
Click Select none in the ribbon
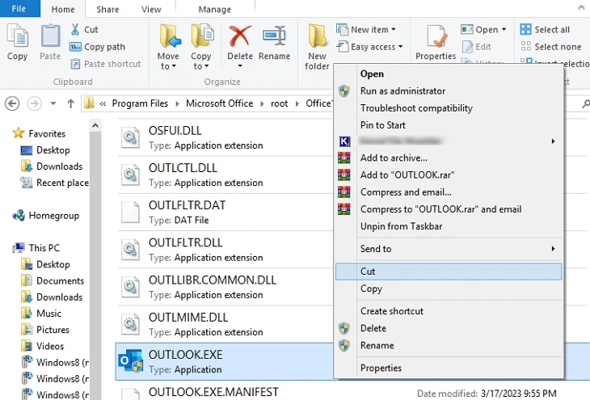(x=551, y=47)
